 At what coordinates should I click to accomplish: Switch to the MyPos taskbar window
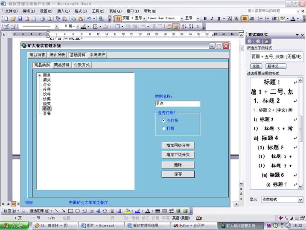(194, 226)
